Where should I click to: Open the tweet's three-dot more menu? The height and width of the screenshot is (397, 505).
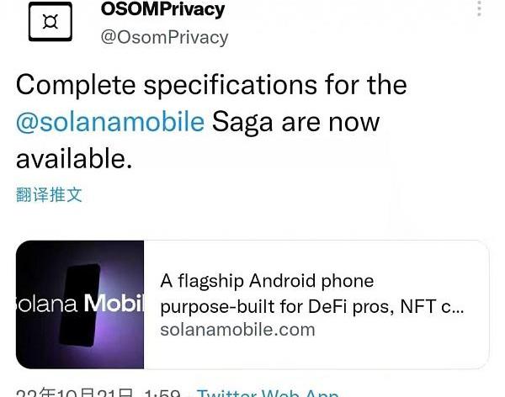point(480,9)
